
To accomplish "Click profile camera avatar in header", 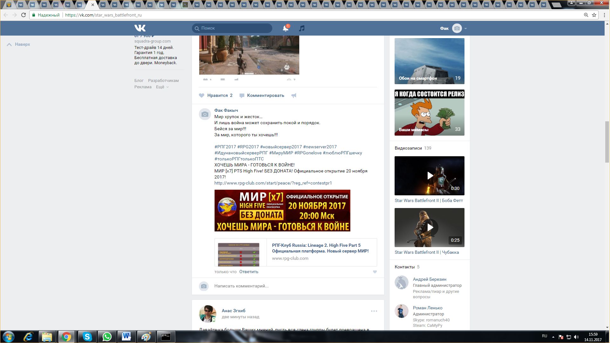I will coord(457,28).
